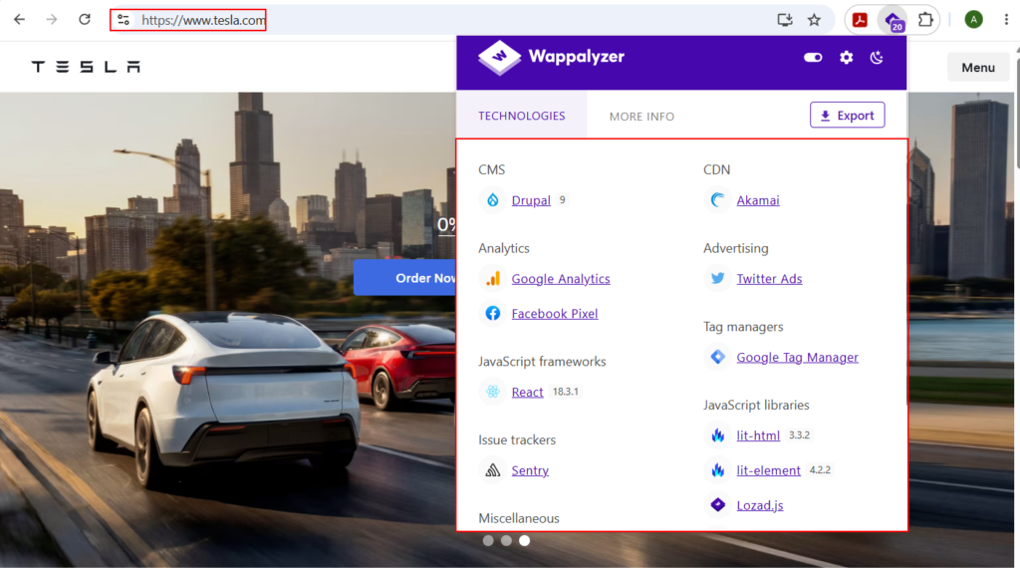Screen dimensions: 1020x570
Task: Click the Tag managers category heading
Action: (x=743, y=327)
